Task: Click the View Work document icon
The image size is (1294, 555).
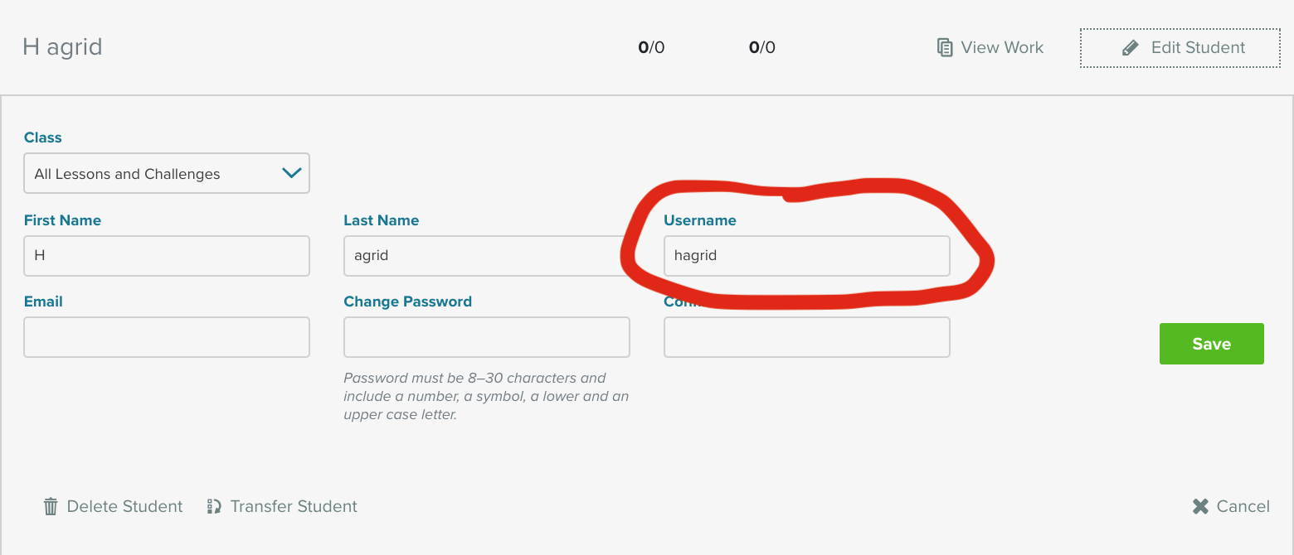Action: 944,47
